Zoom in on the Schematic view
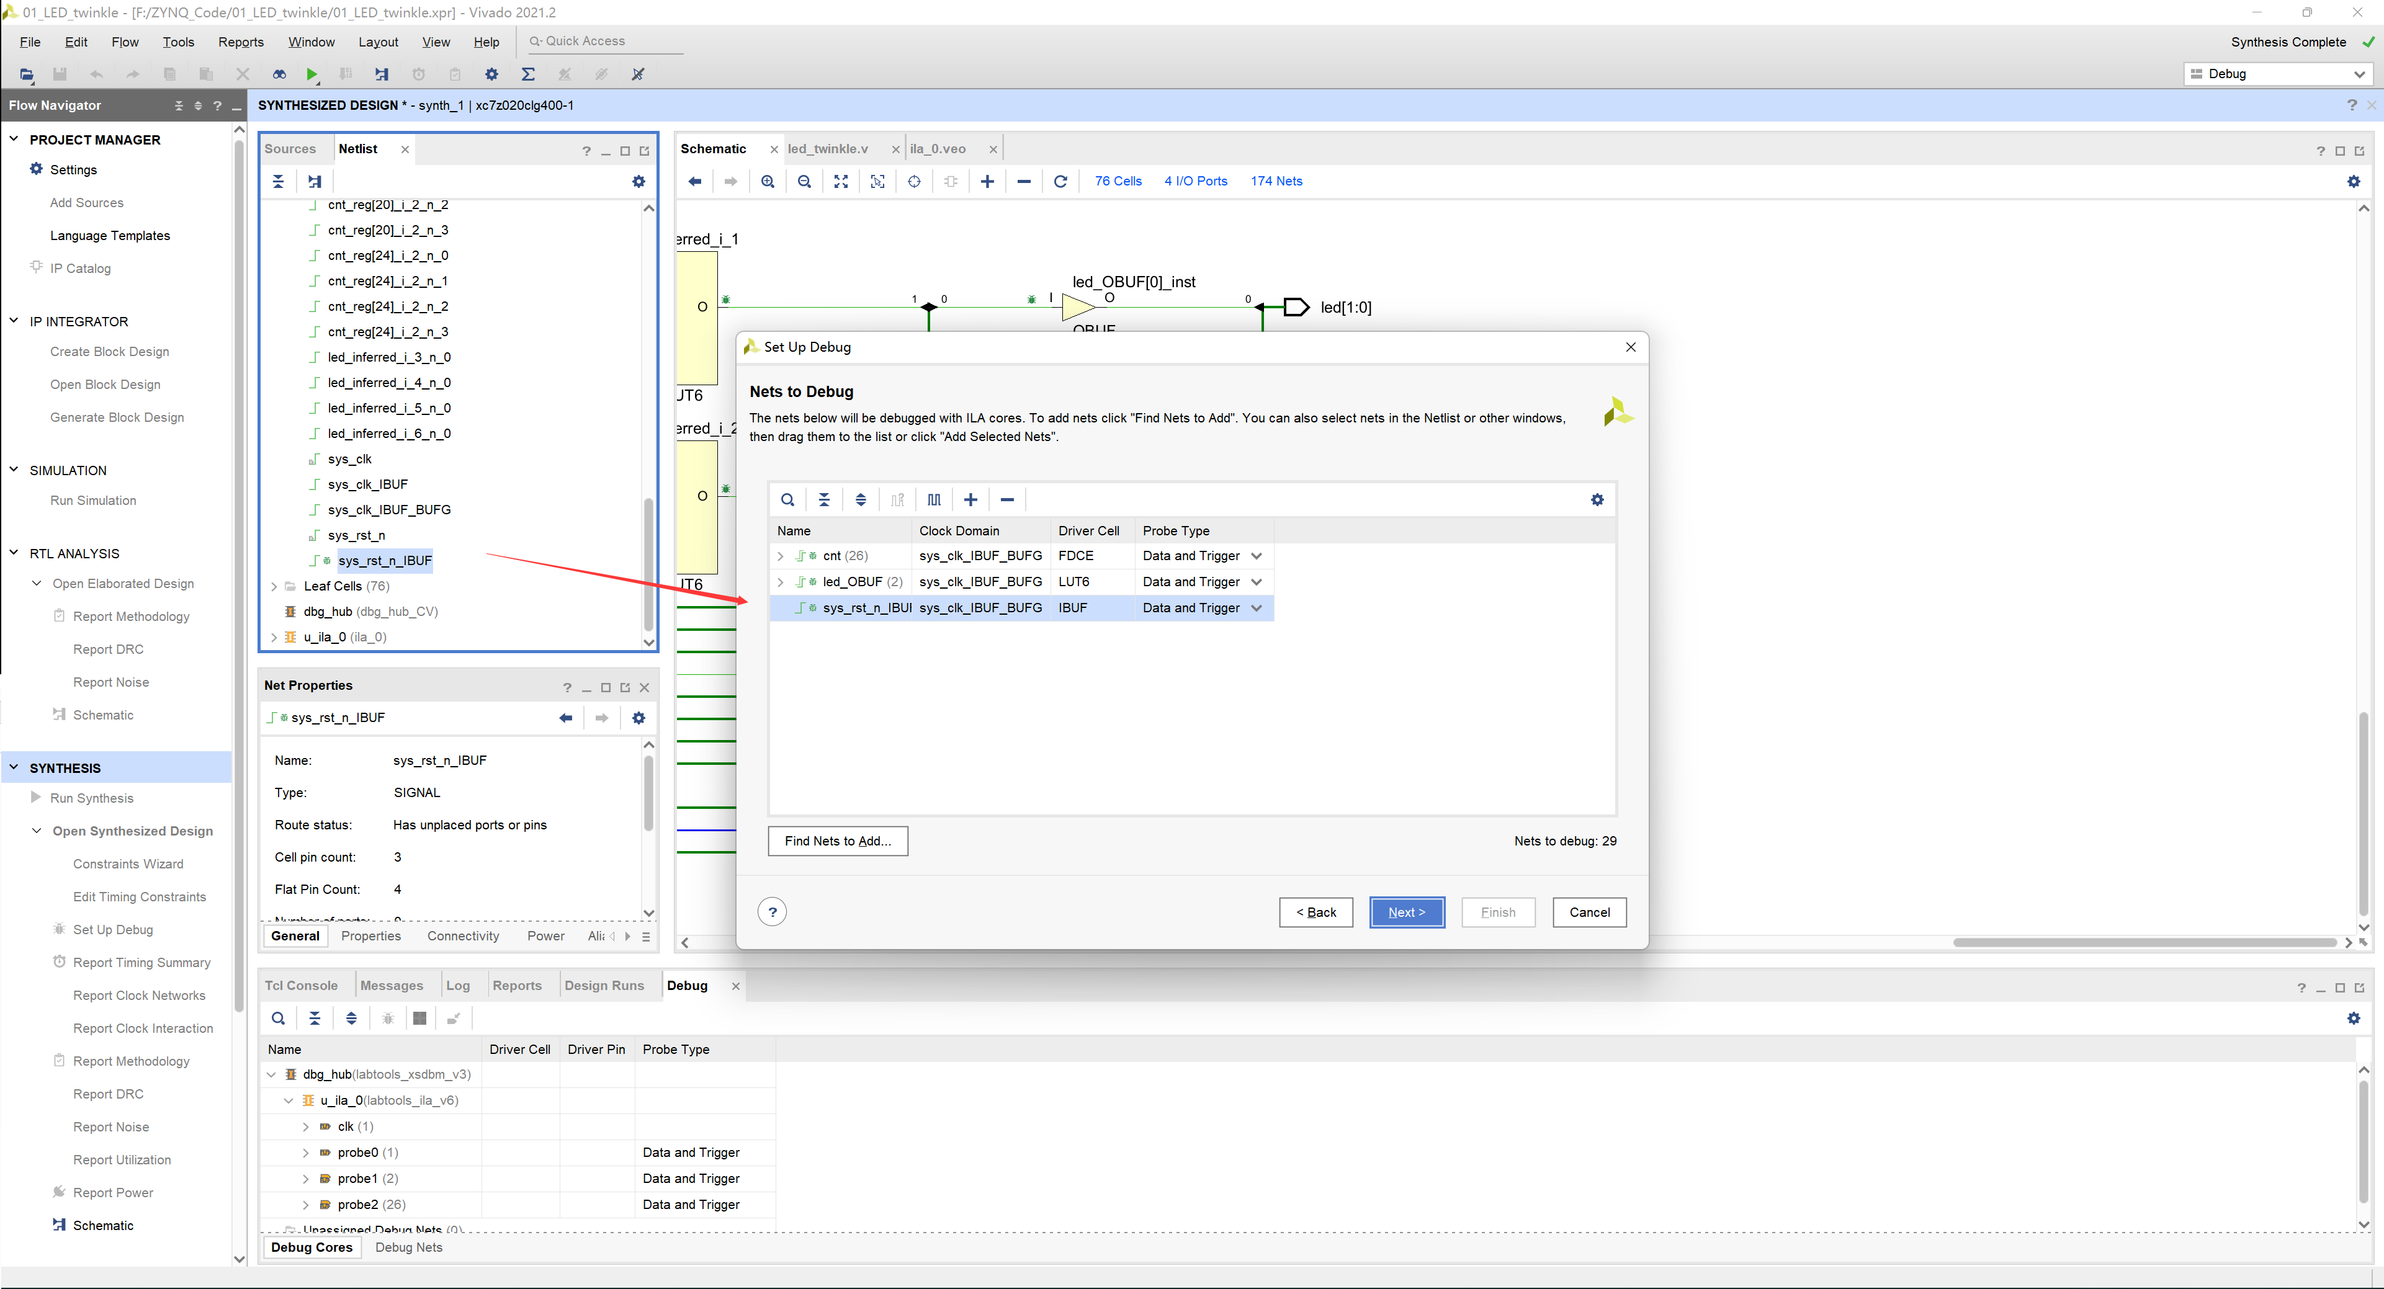 [x=768, y=181]
